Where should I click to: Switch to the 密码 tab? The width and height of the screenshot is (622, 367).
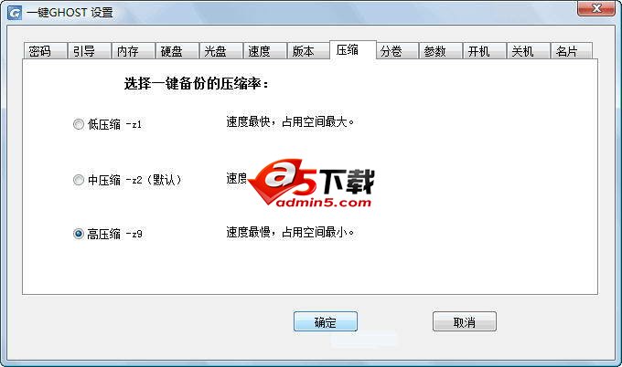pos(45,51)
